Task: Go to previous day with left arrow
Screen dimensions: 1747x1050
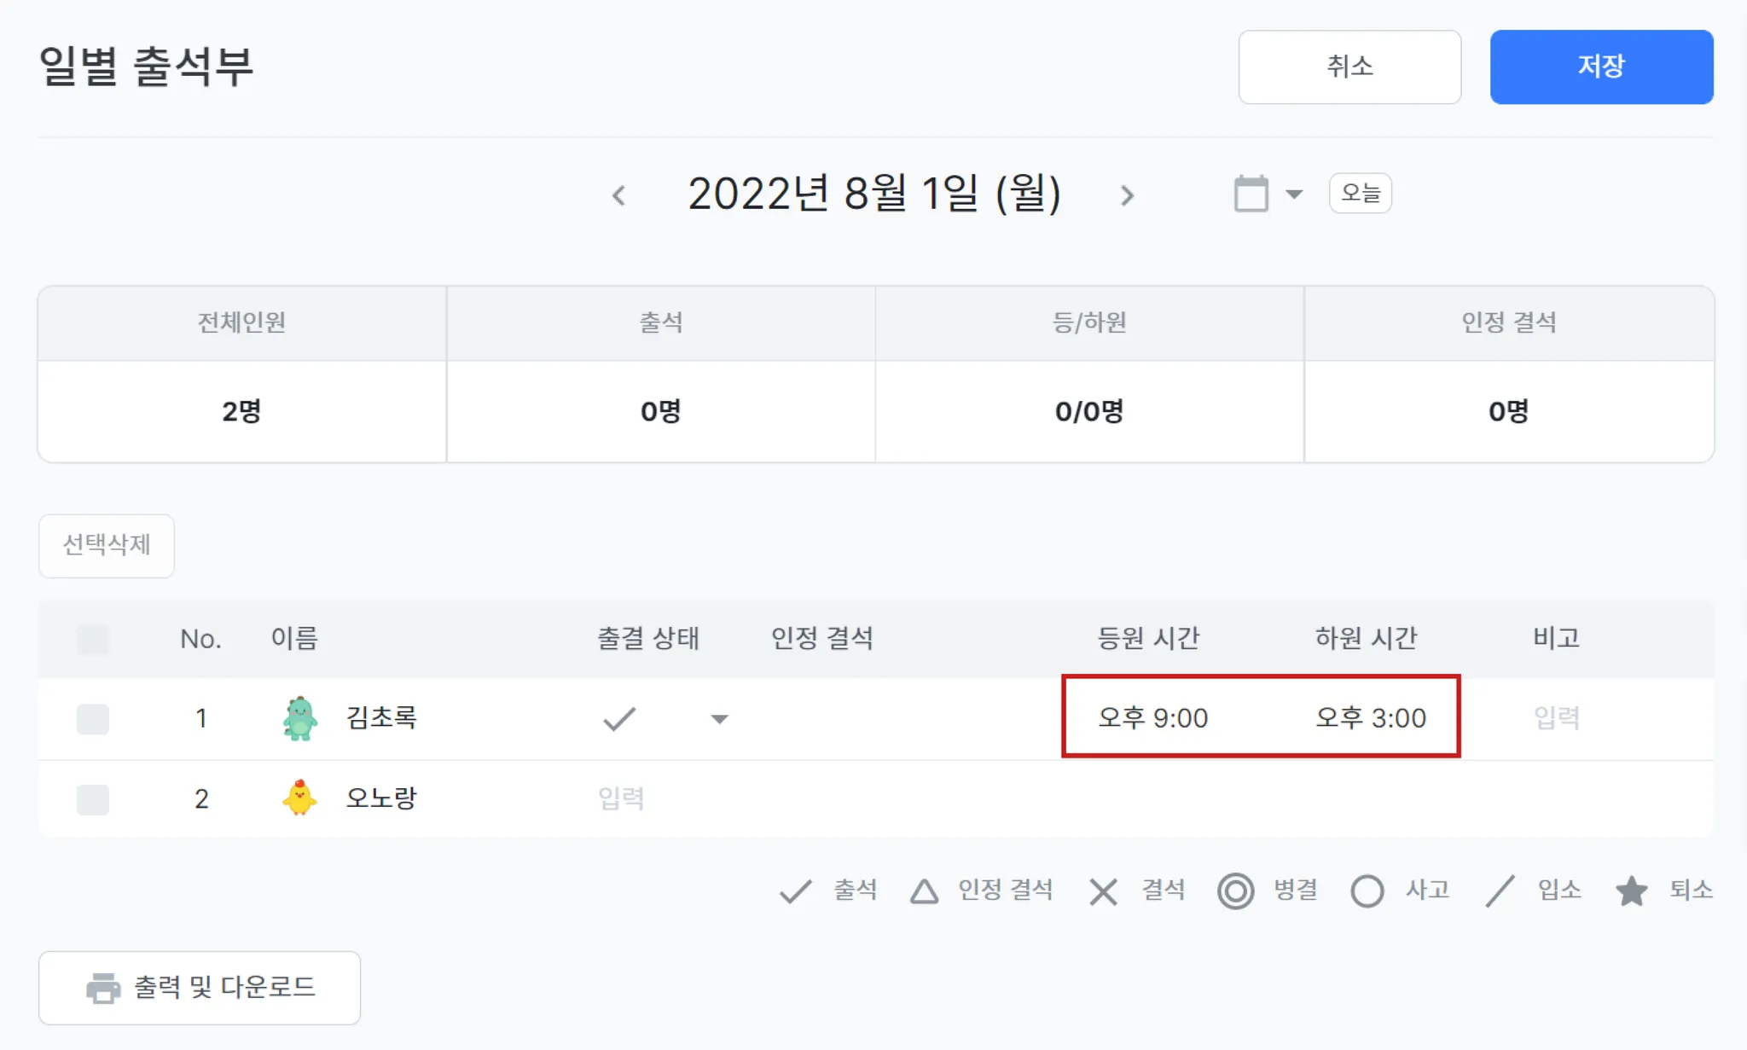Action: (x=619, y=195)
